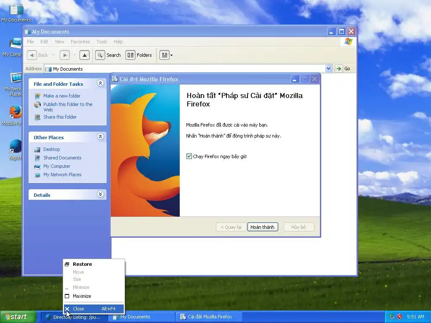Click the system clock 5:51 AM

coord(415,317)
